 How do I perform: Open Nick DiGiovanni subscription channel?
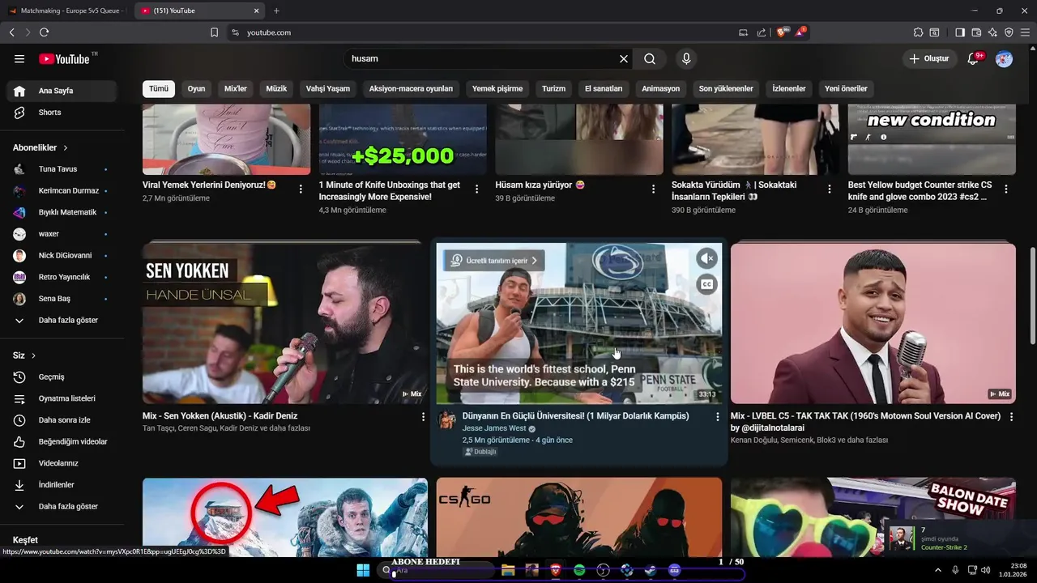(x=62, y=256)
